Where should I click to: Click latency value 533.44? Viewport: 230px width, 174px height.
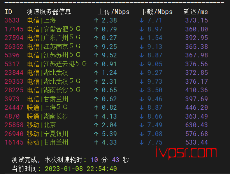(197, 142)
